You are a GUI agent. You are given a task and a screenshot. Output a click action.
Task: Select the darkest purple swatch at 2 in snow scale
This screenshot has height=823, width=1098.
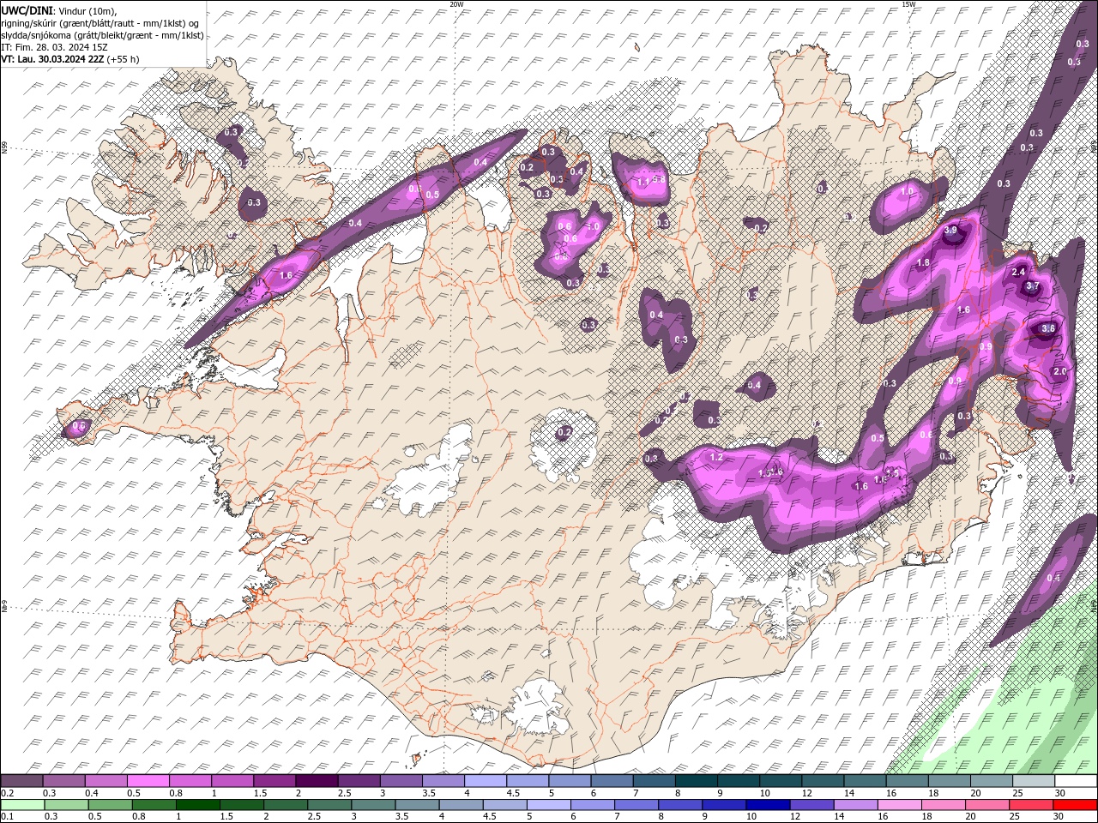click(x=316, y=781)
